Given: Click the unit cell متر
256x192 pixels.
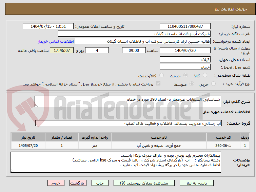Looking at the screenshot, I should [95, 146].
